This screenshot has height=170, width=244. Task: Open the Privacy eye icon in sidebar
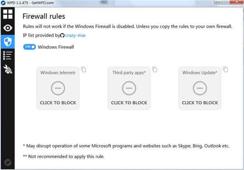pyautogui.click(x=8, y=28)
